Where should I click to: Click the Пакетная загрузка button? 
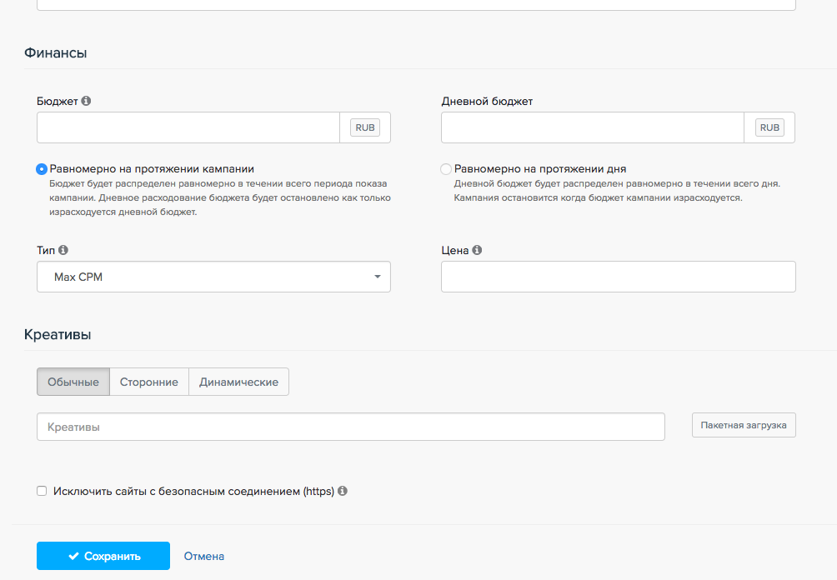pos(744,425)
